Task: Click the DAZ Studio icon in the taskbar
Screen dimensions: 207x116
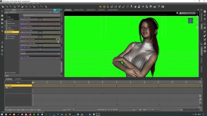Action: (x=98, y=114)
